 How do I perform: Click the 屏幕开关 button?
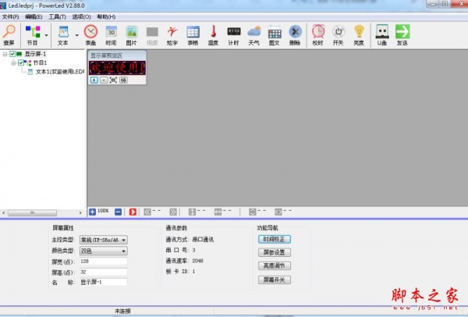tap(274, 280)
